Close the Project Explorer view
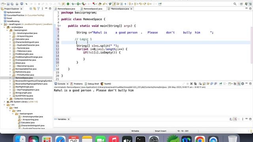The image size is (253, 142). click(21, 9)
